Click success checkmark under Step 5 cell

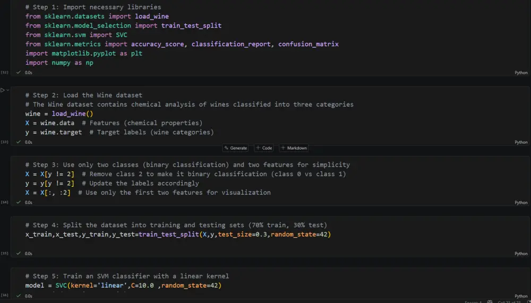coord(19,296)
